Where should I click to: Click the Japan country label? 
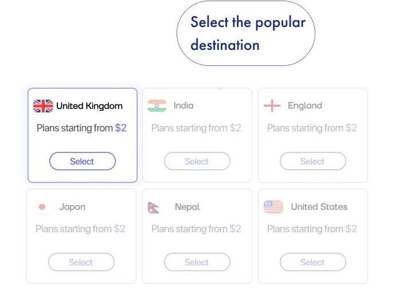tap(72, 207)
